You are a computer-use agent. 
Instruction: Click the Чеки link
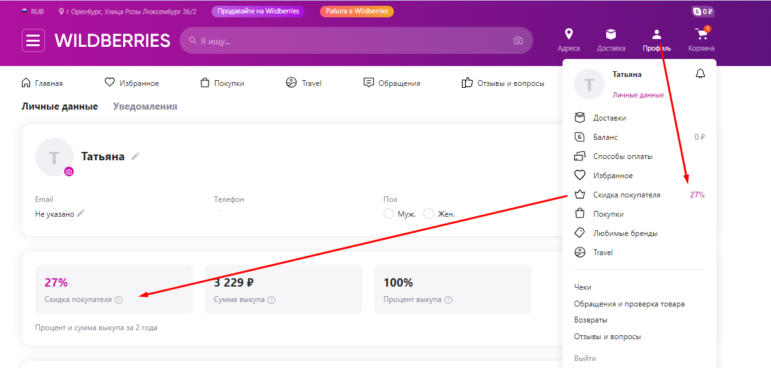[582, 287]
